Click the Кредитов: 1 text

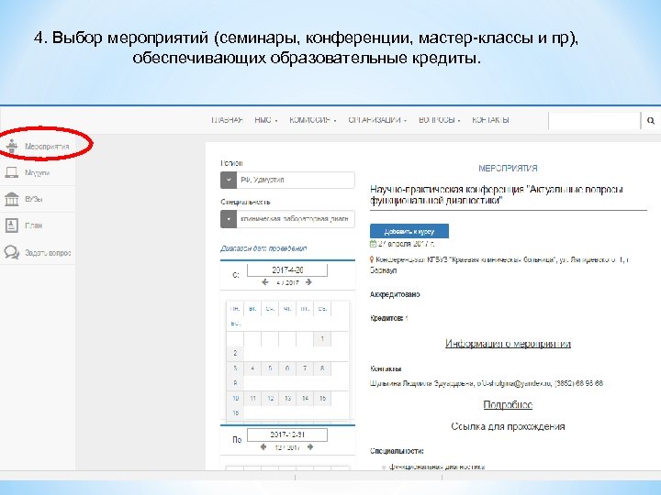(x=389, y=318)
